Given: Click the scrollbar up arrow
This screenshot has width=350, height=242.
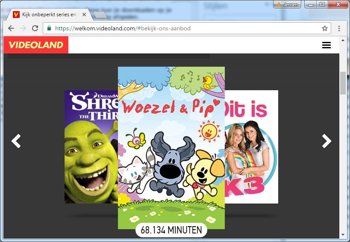Looking at the screenshot, I should tap(343, 40).
